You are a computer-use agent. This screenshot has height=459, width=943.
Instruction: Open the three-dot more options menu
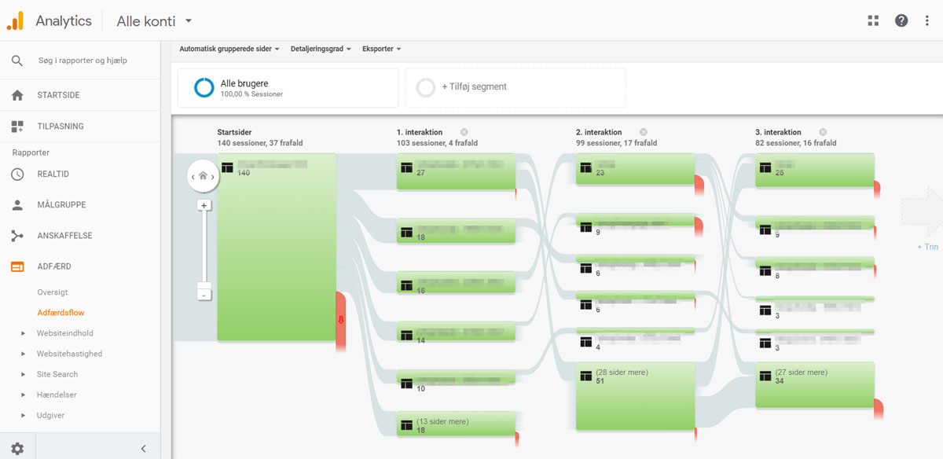tap(927, 21)
